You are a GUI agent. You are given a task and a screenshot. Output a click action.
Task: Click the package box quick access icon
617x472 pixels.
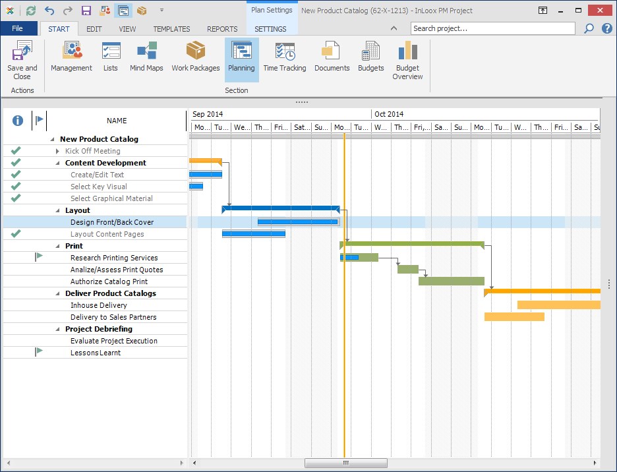(142, 11)
